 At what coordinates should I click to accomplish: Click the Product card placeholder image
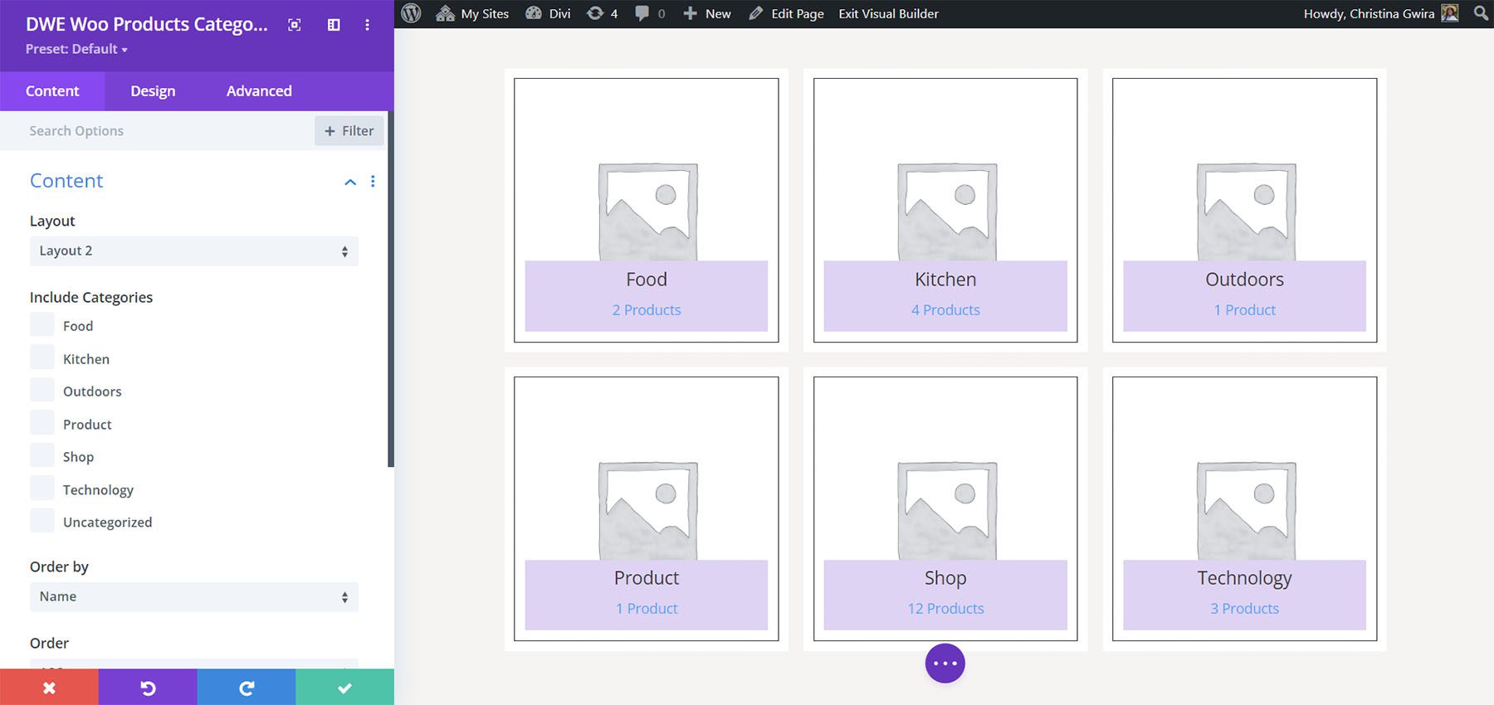647,511
